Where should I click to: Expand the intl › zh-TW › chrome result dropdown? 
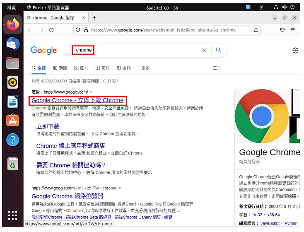click(x=120, y=188)
